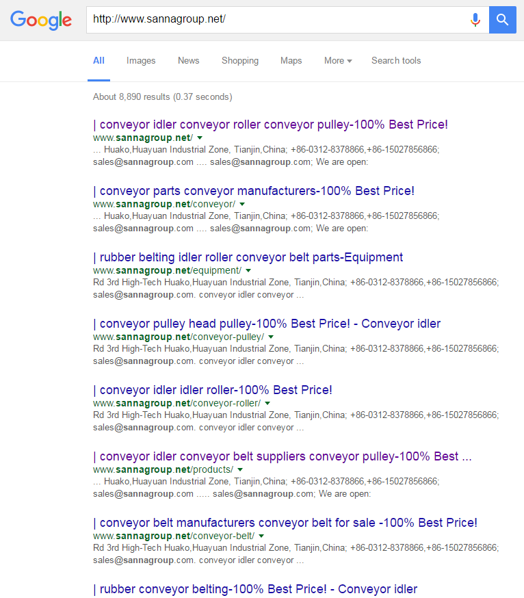
Task: Click the www.sannagroup.net/conveyor-roller/ green URL
Action: pos(177,403)
